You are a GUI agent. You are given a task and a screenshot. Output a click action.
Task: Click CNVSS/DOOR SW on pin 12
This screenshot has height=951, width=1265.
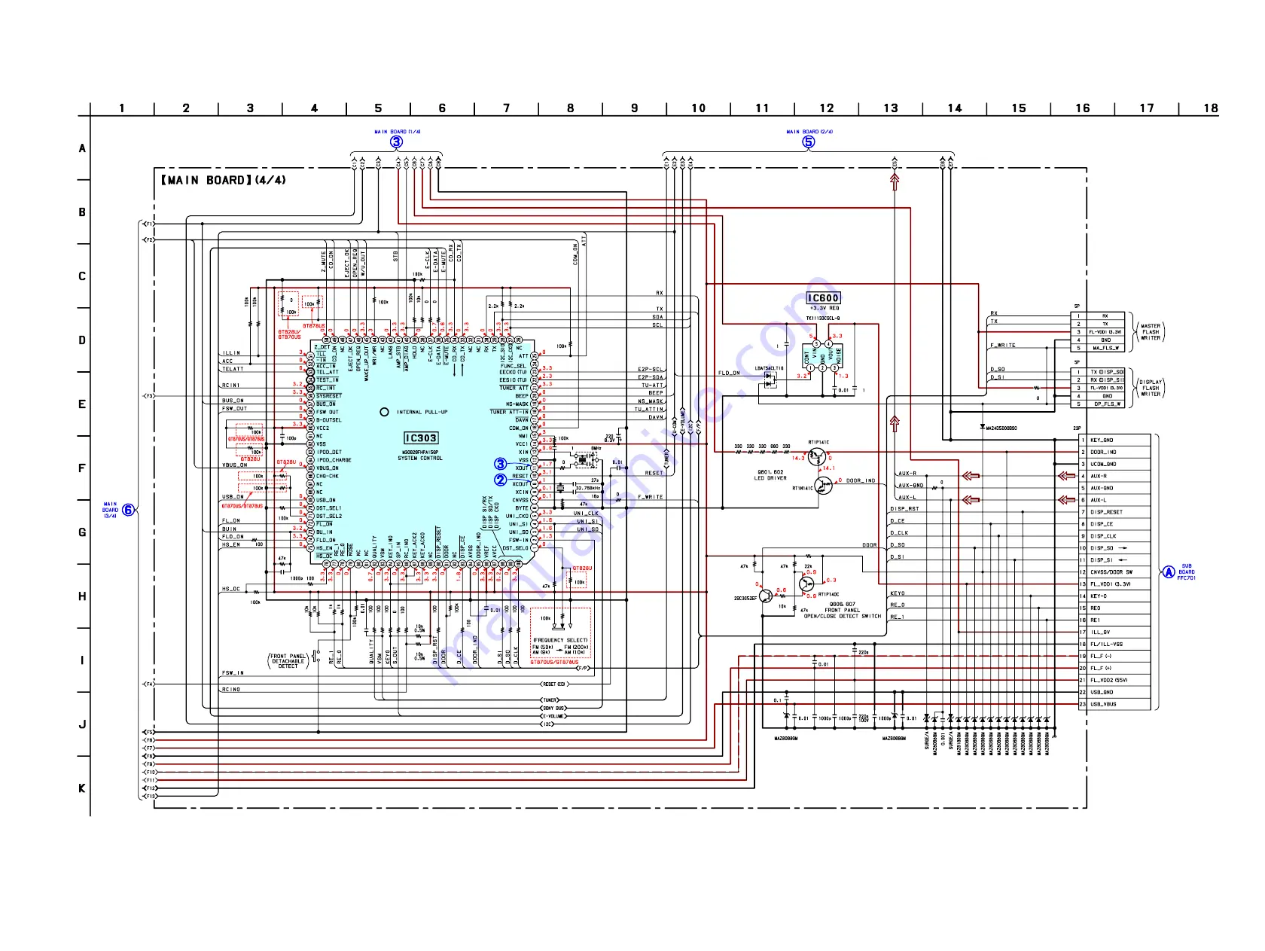point(1111,572)
